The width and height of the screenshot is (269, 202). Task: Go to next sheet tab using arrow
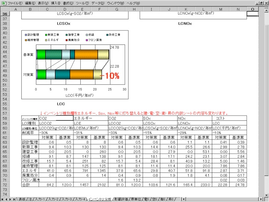pyautogui.click(x=10, y=199)
